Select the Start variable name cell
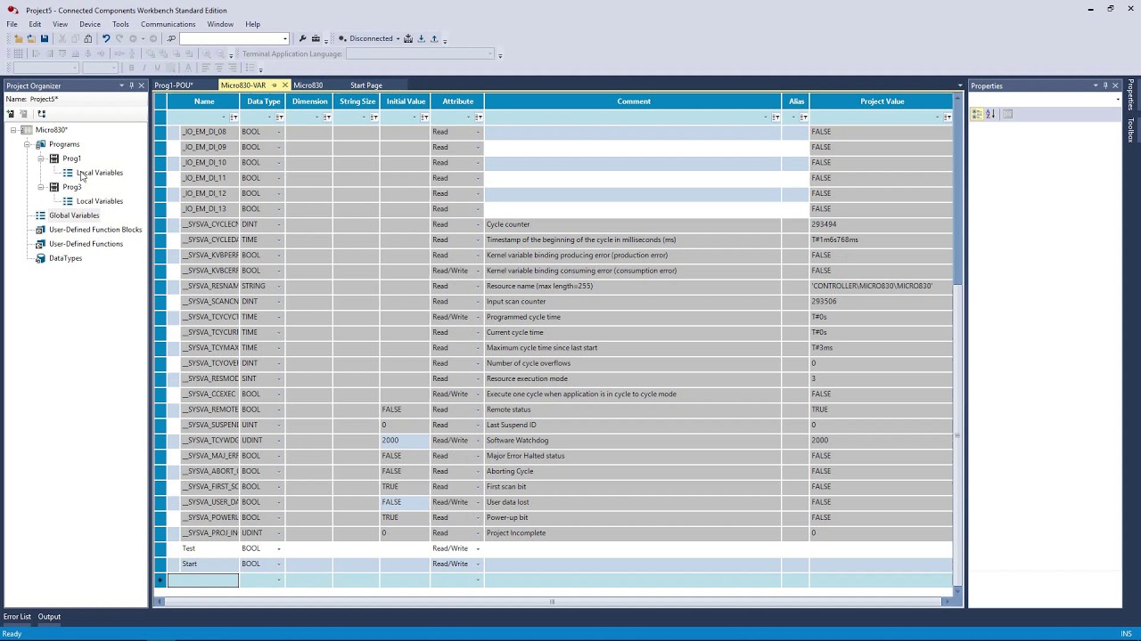Screen dimensions: 1141x641 coord(209,564)
